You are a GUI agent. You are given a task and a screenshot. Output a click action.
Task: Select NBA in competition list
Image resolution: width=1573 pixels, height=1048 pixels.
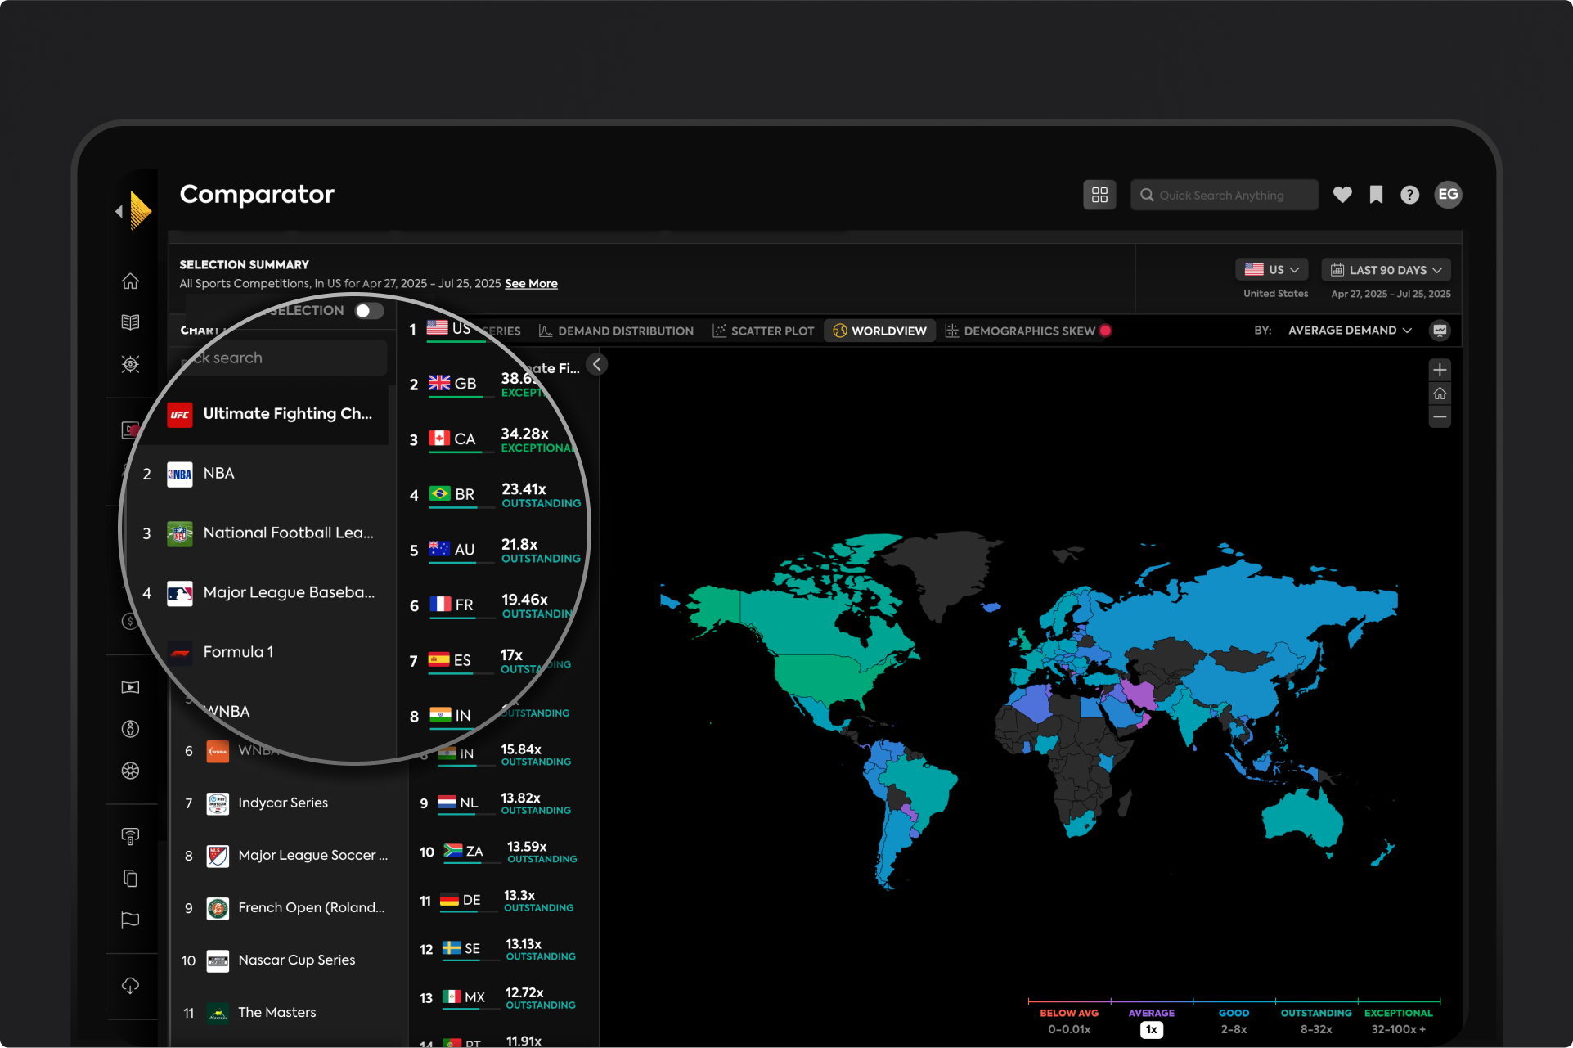[x=262, y=475]
